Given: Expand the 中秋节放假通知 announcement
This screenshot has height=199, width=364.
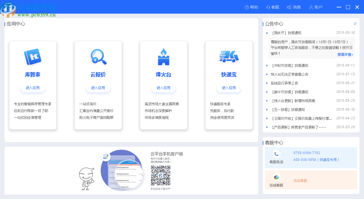Looking at the screenshot, I should (266, 65).
